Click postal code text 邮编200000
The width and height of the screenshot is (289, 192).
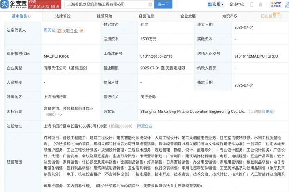click(x=121, y=126)
